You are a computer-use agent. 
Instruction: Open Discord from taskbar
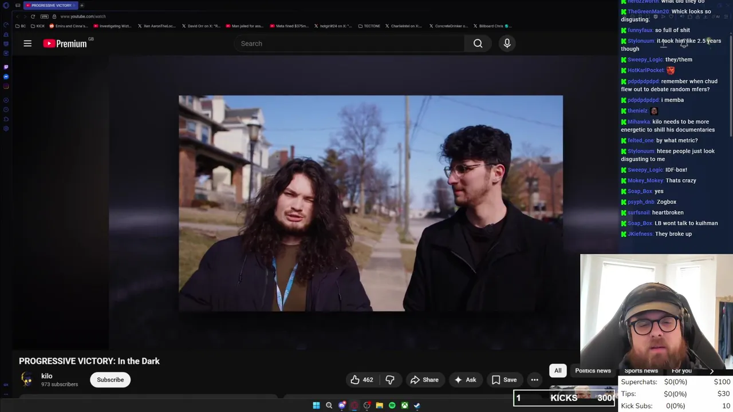[x=342, y=406]
